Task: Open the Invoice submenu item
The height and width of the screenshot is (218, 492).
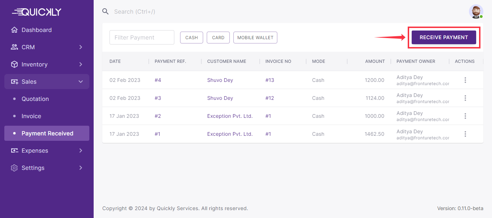Action: 31,116
